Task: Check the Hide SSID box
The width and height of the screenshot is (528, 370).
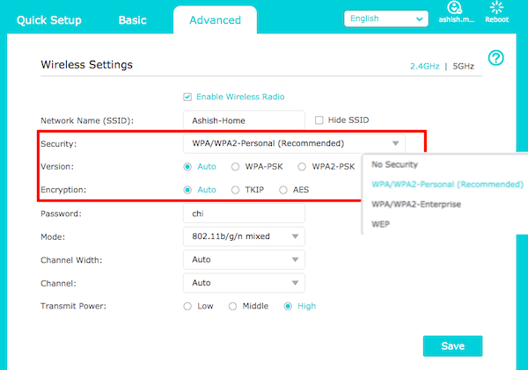Action: coord(319,120)
